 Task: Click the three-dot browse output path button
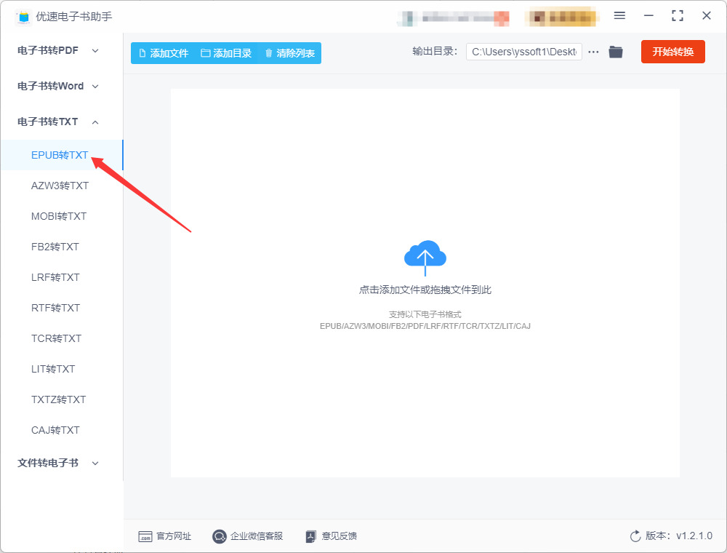593,52
